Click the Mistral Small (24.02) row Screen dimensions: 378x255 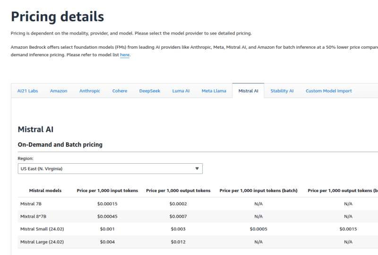(42, 229)
